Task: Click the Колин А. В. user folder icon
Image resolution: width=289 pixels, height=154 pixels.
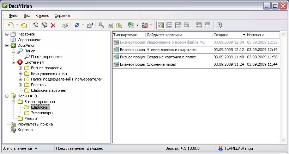Action: [x=13, y=96]
